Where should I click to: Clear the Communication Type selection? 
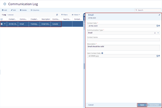[155, 33]
